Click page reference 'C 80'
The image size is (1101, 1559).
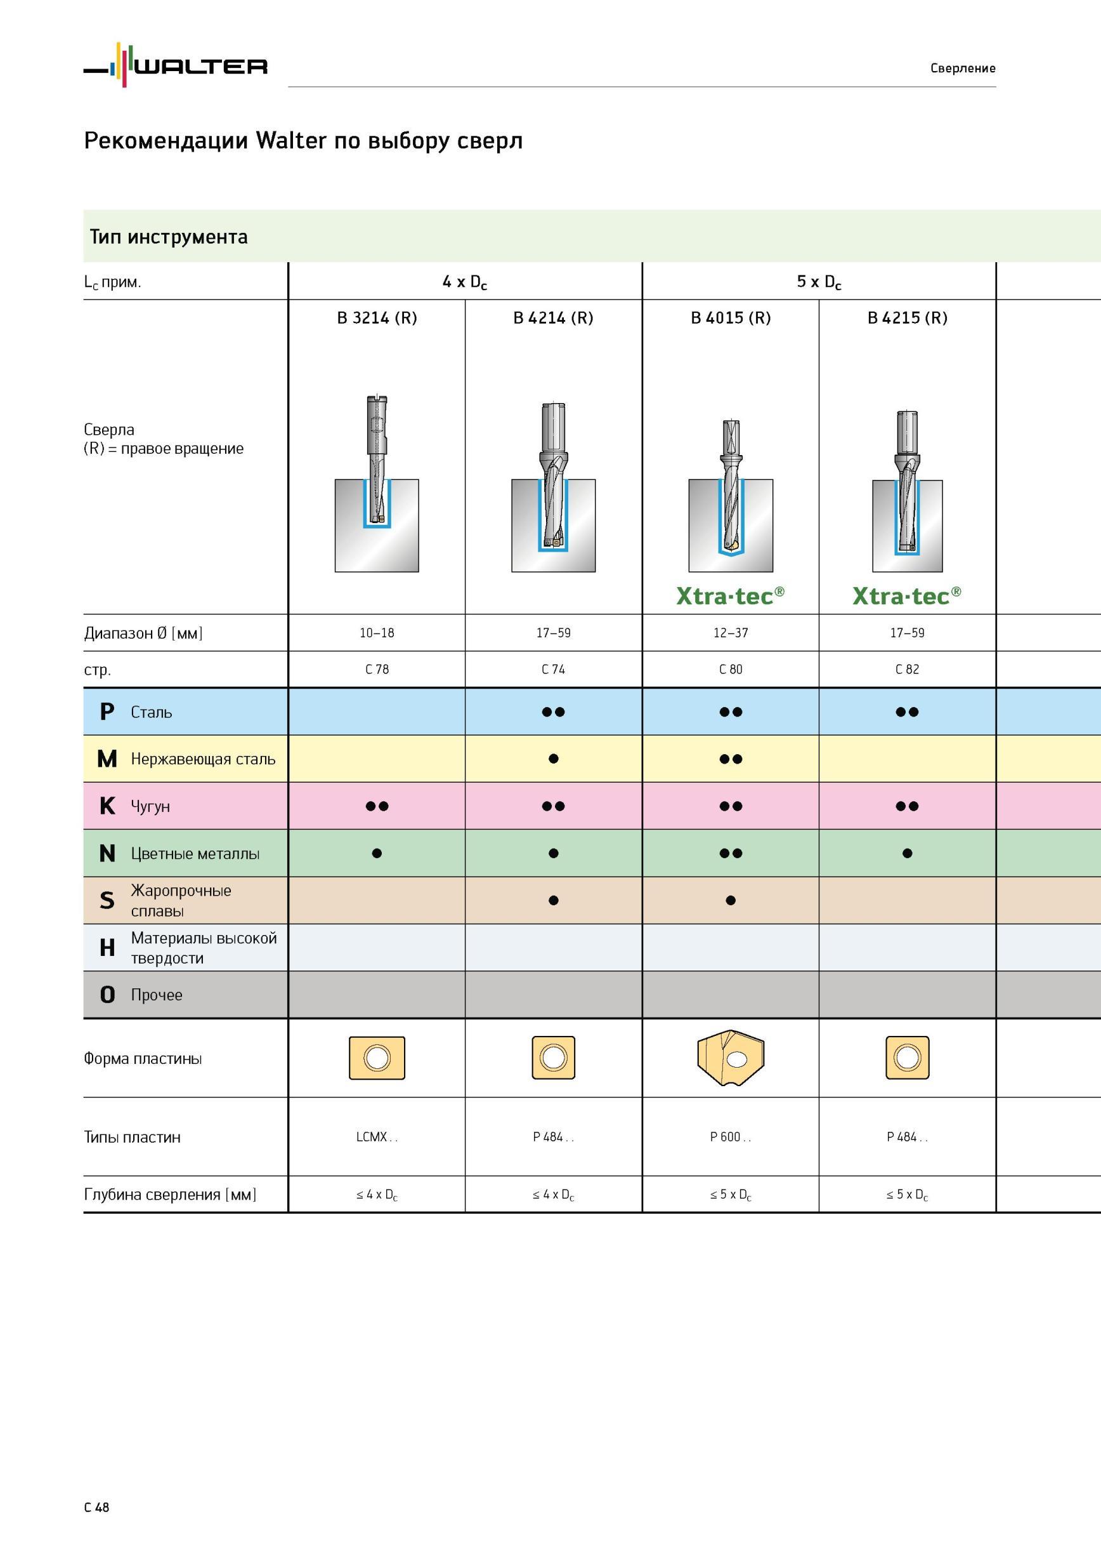(731, 670)
